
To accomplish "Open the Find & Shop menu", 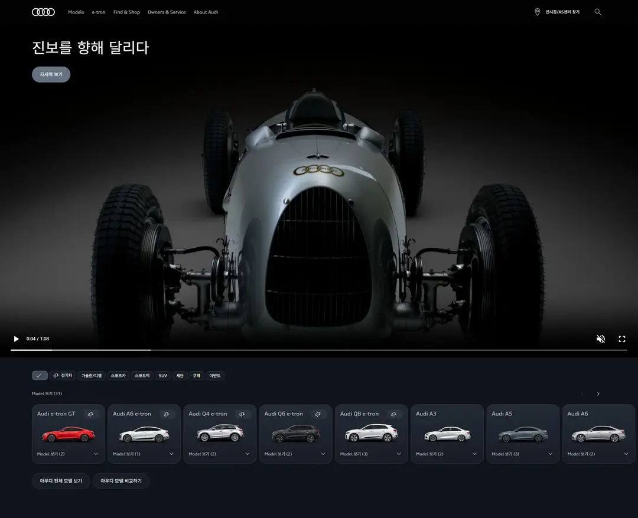I will (126, 12).
